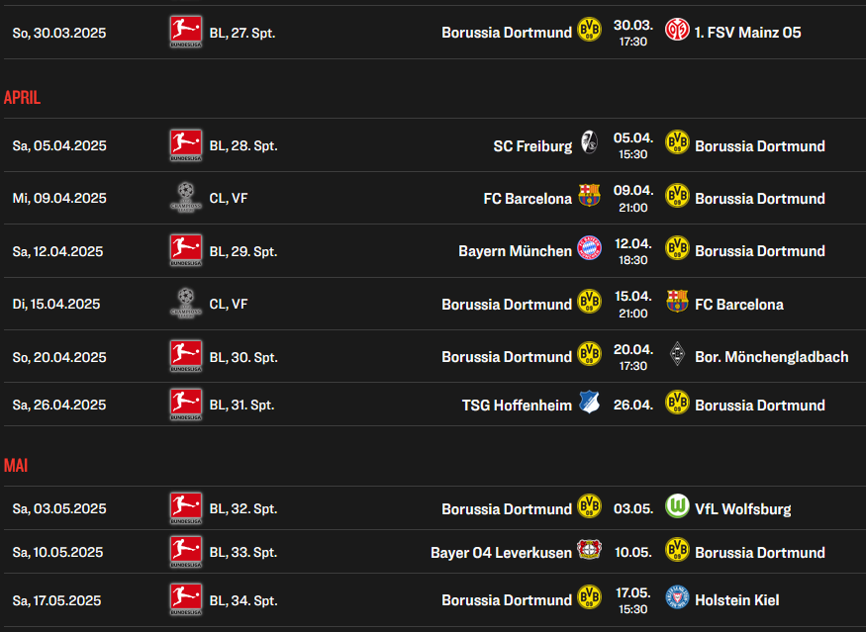Screen dimensions: 866x632
Task: Click the VfL Wolfsburg green logo
Action: 677,505
